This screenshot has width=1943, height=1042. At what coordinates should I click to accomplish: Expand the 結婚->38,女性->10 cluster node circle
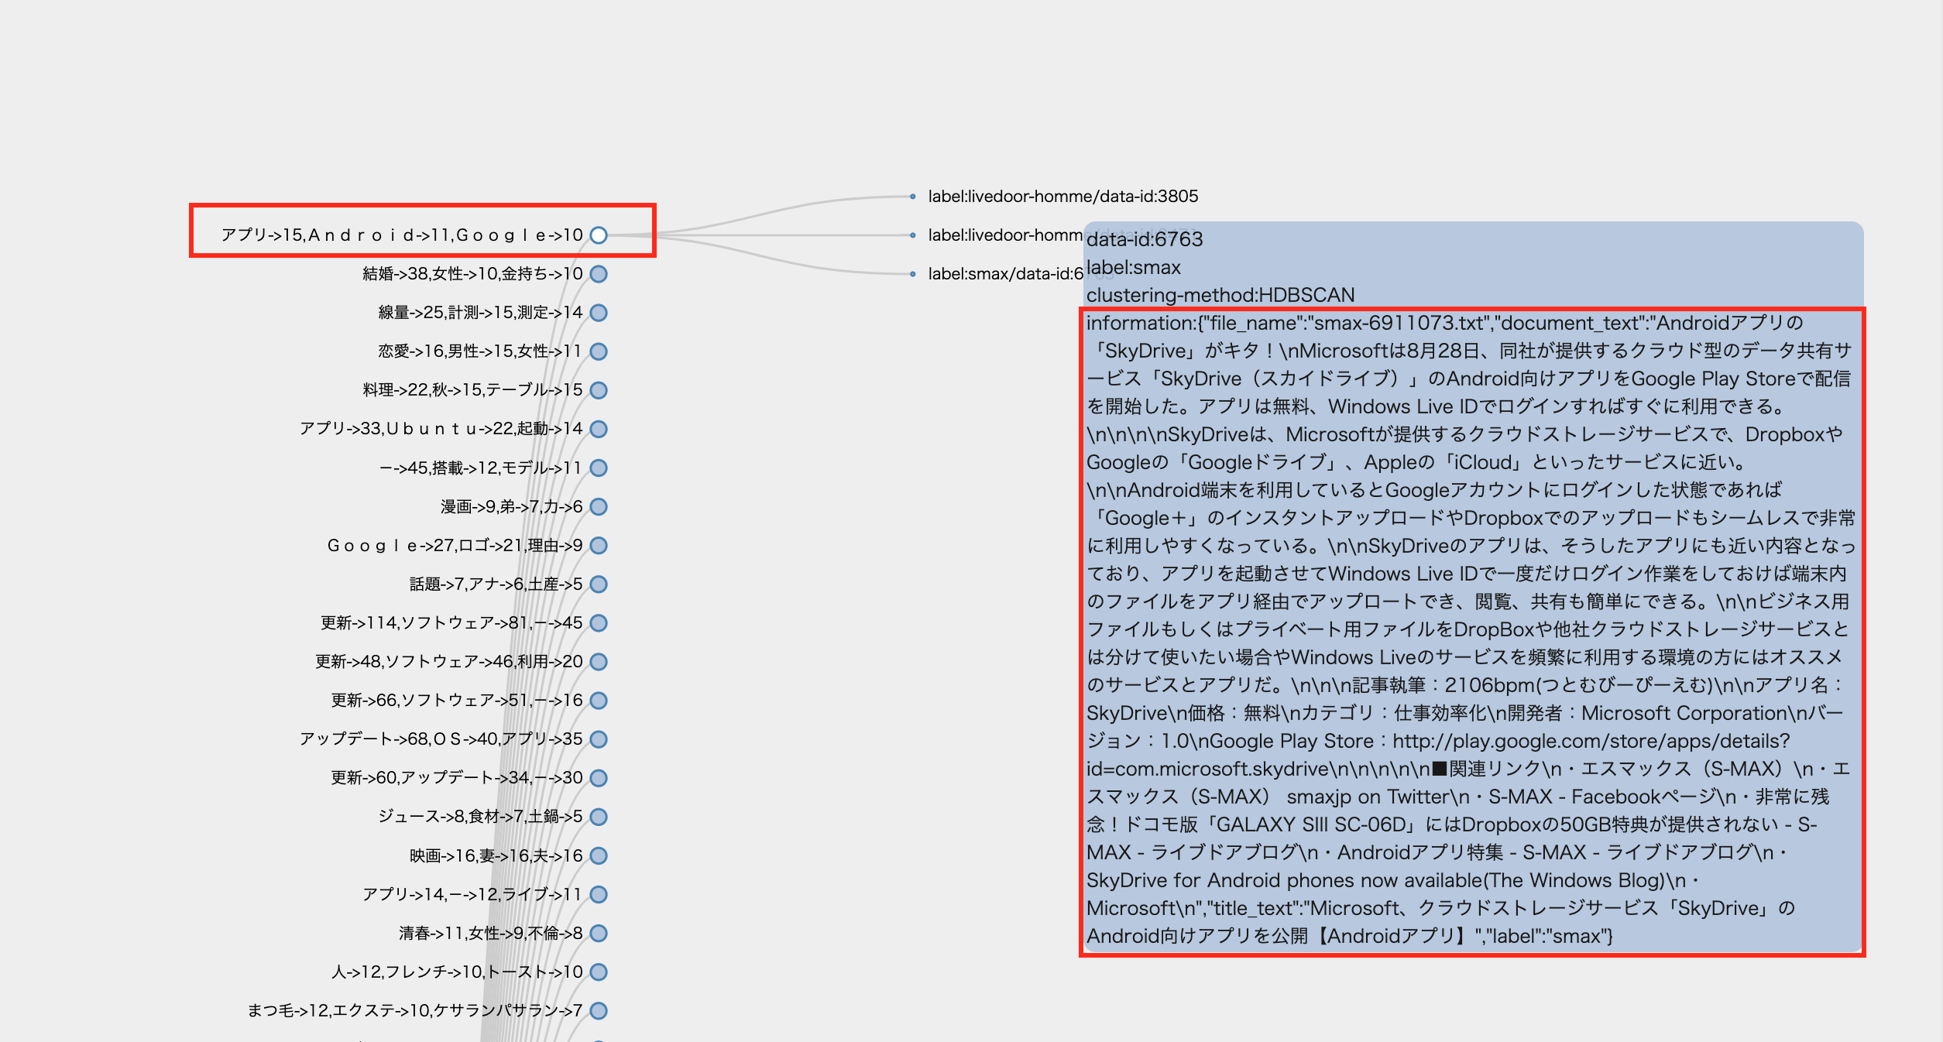[598, 274]
